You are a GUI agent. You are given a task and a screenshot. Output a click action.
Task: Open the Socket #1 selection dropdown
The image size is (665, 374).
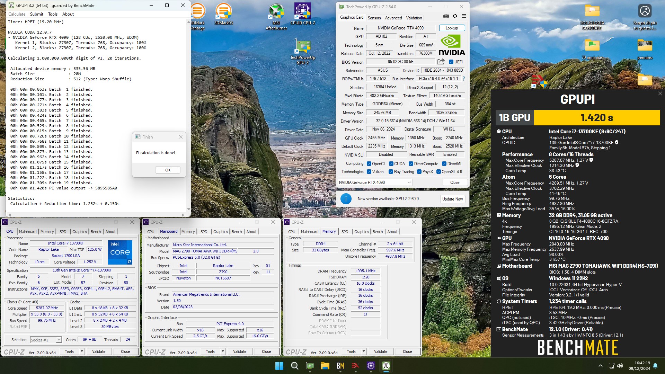point(46,340)
